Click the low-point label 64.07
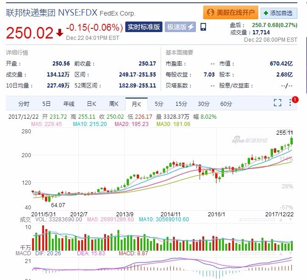307x280 pixels. tap(58, 205)
